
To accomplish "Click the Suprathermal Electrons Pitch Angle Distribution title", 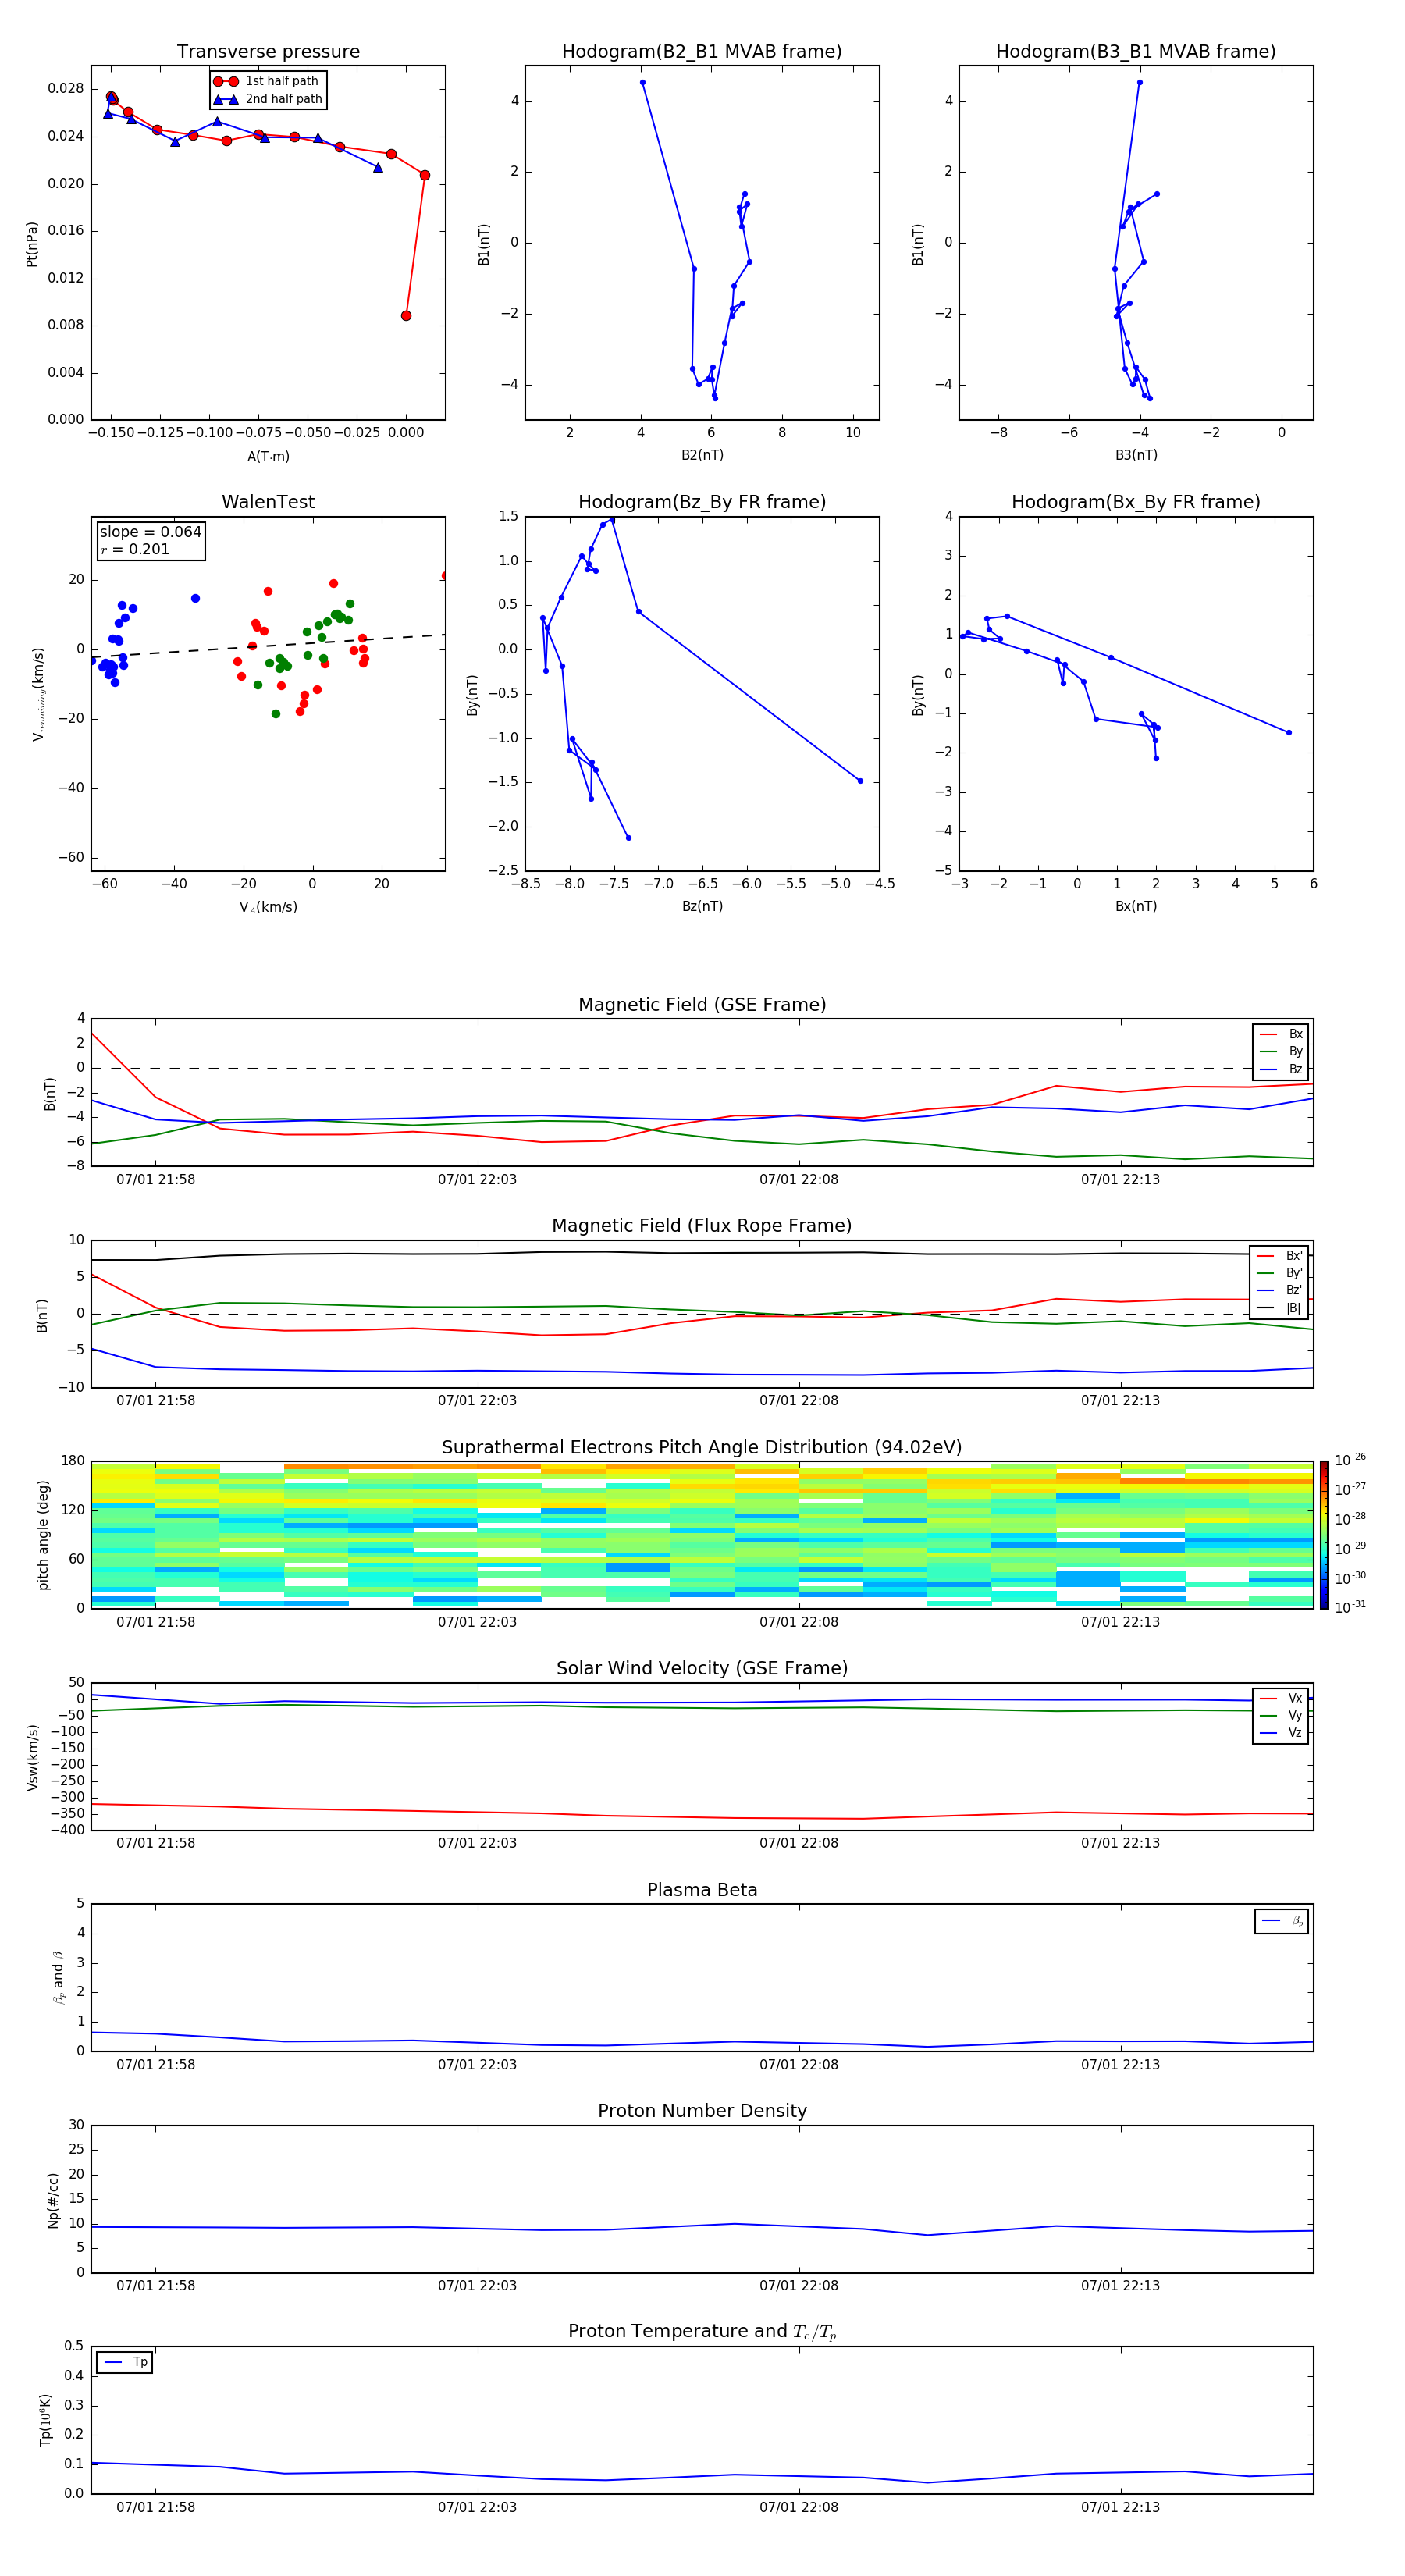I will (702, 1447).
